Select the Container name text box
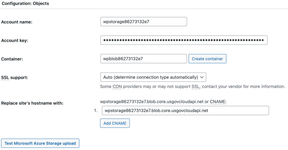Screen dimensions: 288x150 tap(144, 59)
